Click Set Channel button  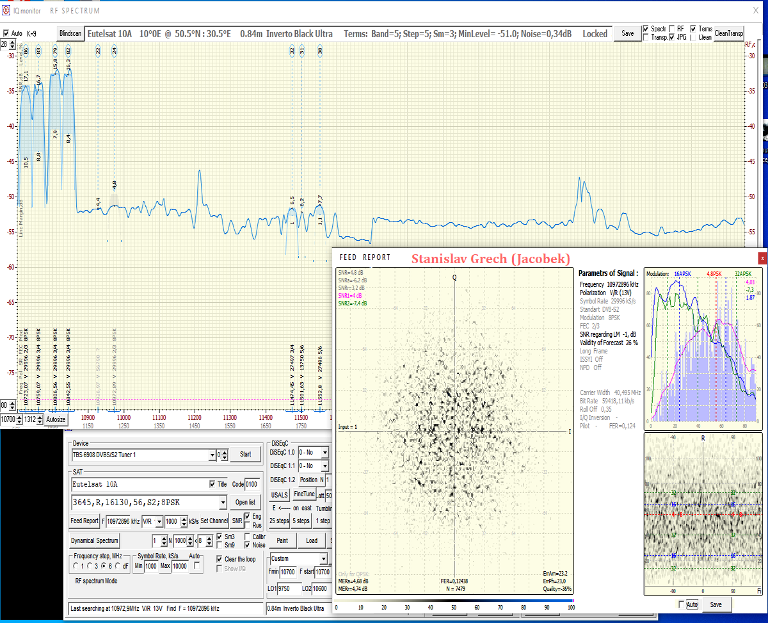click(214, 521)
